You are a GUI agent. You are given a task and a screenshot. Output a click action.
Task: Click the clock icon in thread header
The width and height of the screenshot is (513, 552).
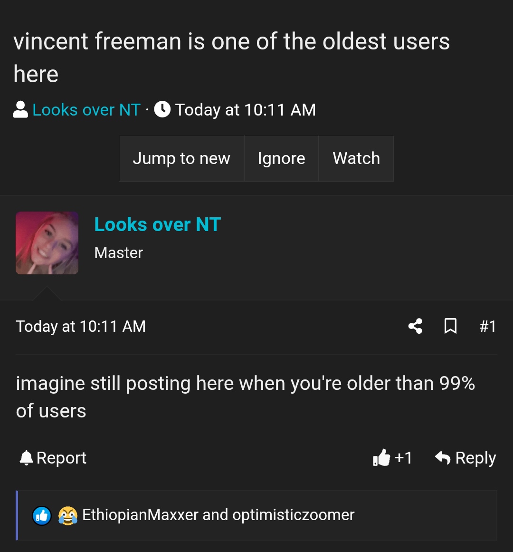(162, 110)
